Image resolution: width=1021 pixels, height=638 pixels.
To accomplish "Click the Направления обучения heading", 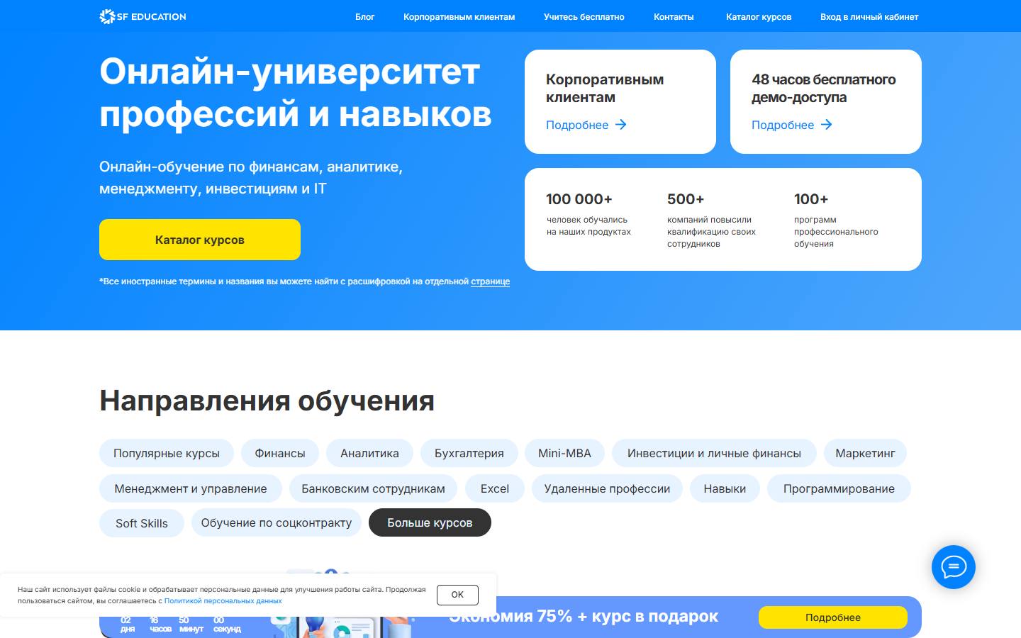I will click(x=267, y=401).
